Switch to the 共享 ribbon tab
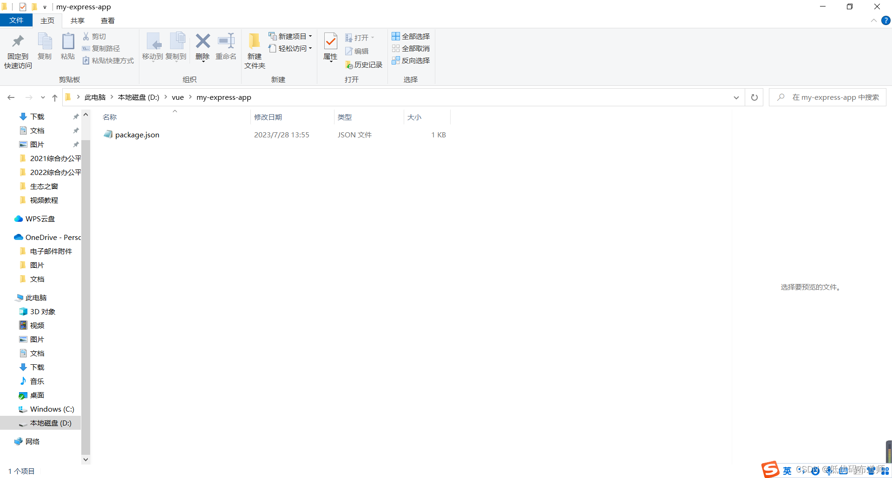The width and height of the screenshot is (892, 478). (78, 20)
